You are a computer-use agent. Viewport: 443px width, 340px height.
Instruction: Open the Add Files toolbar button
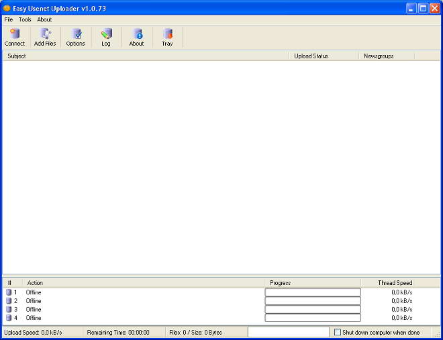(45, 37)
